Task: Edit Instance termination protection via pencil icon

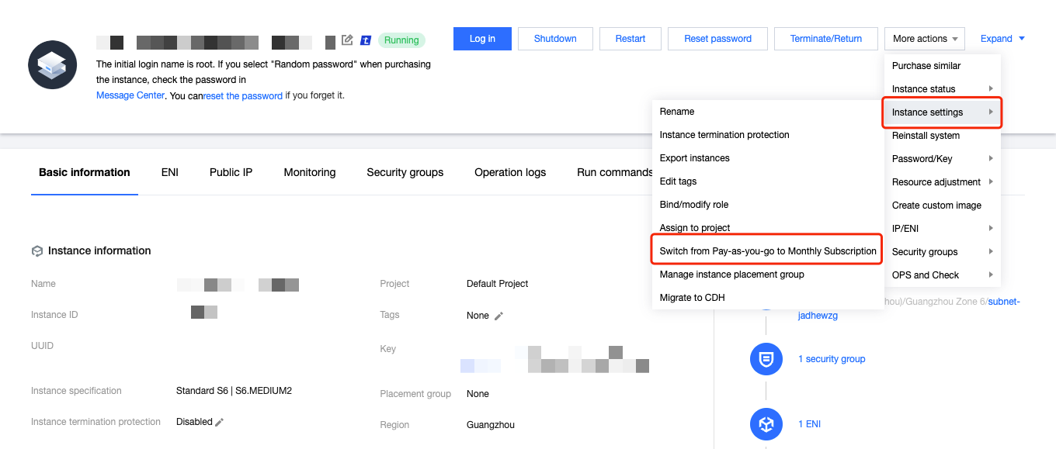Action: pos(220,422)
